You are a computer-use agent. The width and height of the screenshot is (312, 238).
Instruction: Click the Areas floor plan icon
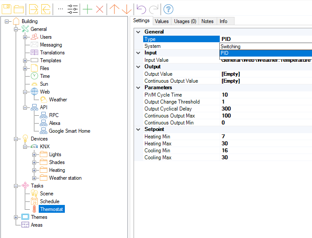(x=25, y=225)
